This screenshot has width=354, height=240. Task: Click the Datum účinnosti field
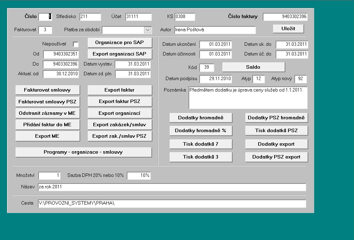pyautogui.click(x=216, y=54)
